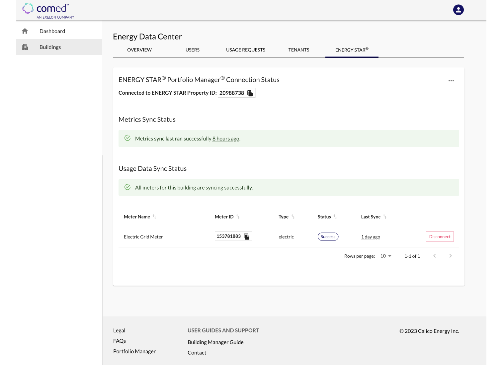The image size is (502, 365).
Task: Open the three-dot connection options menu
Action: [451, 81]
